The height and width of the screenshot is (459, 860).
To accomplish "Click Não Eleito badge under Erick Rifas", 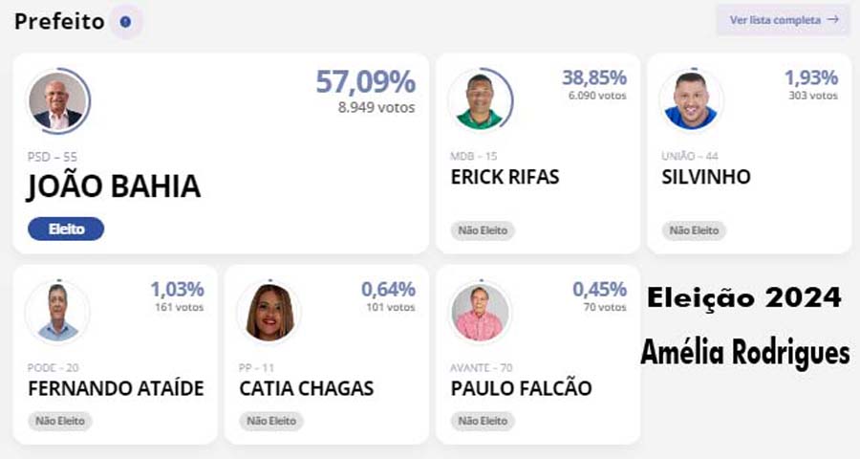I will 483,230.
